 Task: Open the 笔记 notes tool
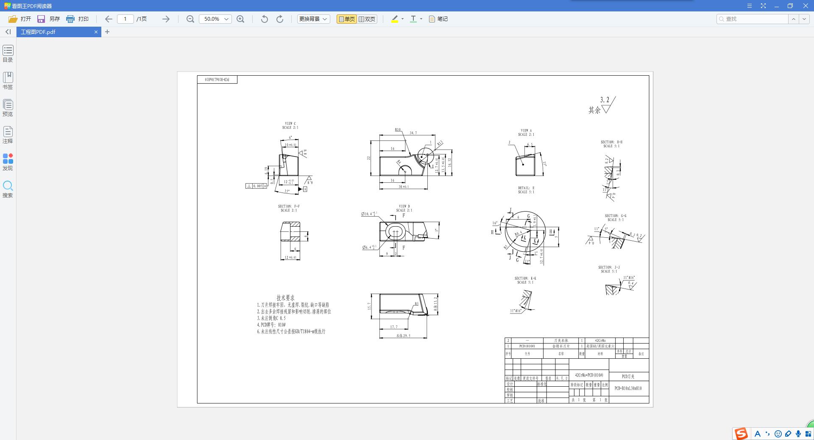[438, 19]
